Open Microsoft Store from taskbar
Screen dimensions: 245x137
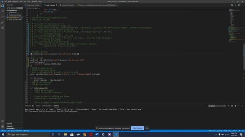[72, 134]
